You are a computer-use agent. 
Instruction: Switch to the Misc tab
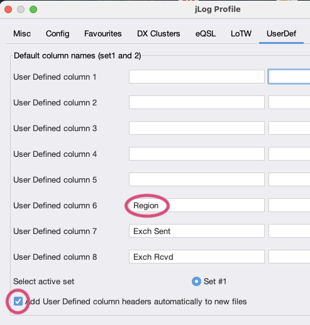pyautogui.click(x=22, y=34)
